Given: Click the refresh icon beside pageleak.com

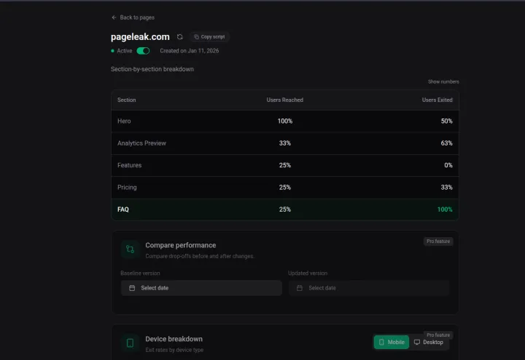Looking at the screenshot, I should pyautogui.click(x=180, y=37).
